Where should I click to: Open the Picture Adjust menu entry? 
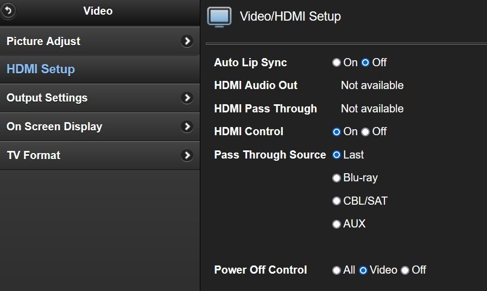pos(100,41)
